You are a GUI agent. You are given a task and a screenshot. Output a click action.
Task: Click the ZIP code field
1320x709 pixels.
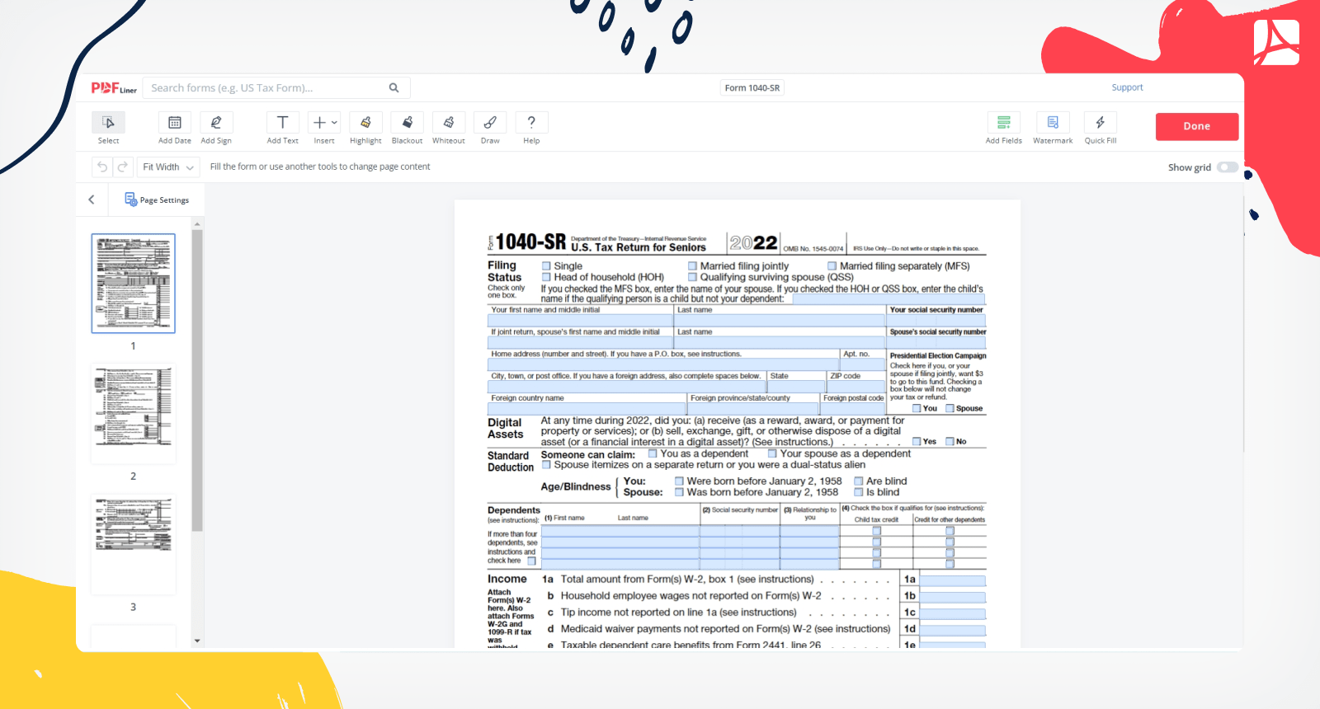[856, 387]
